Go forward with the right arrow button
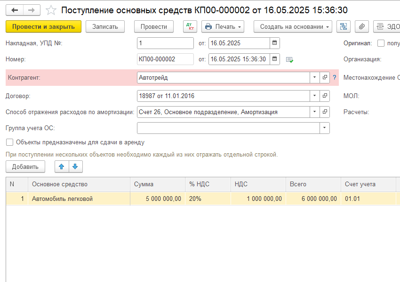 32,10
